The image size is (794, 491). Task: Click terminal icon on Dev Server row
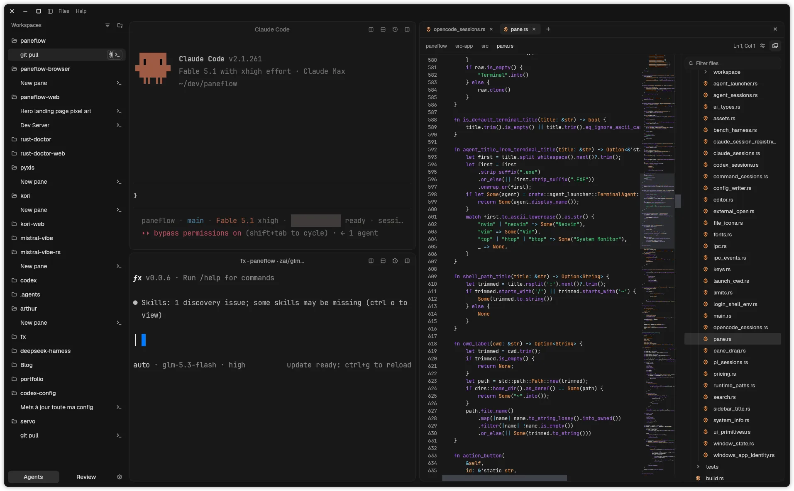point(119,125)
